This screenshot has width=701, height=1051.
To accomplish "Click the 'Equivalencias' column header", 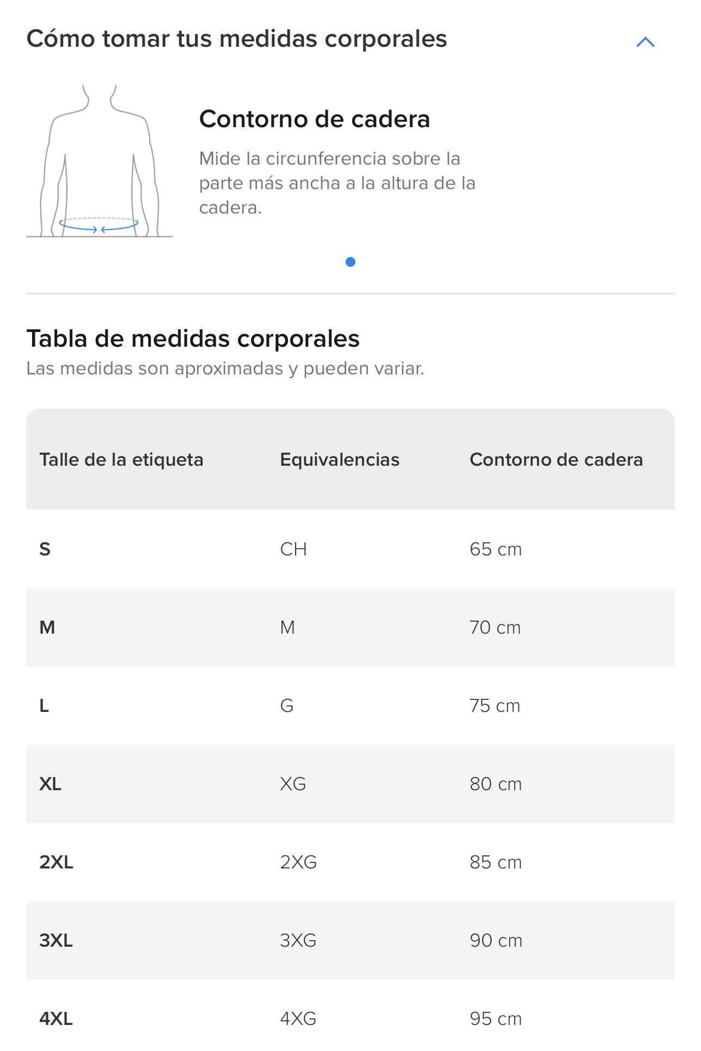I will pyautogui.click(x=340, y=460).
